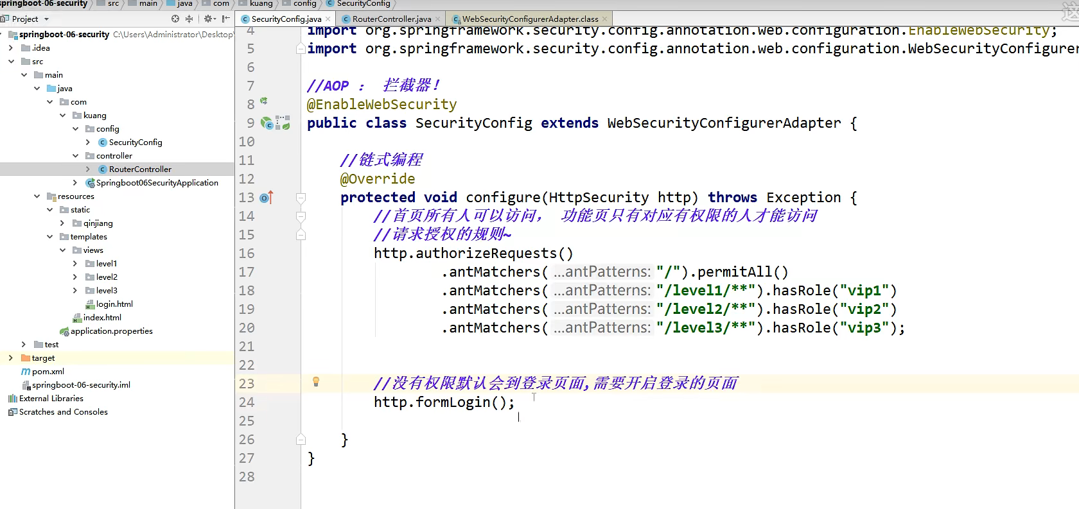Fold the import block at line 5

coord(301,49)
